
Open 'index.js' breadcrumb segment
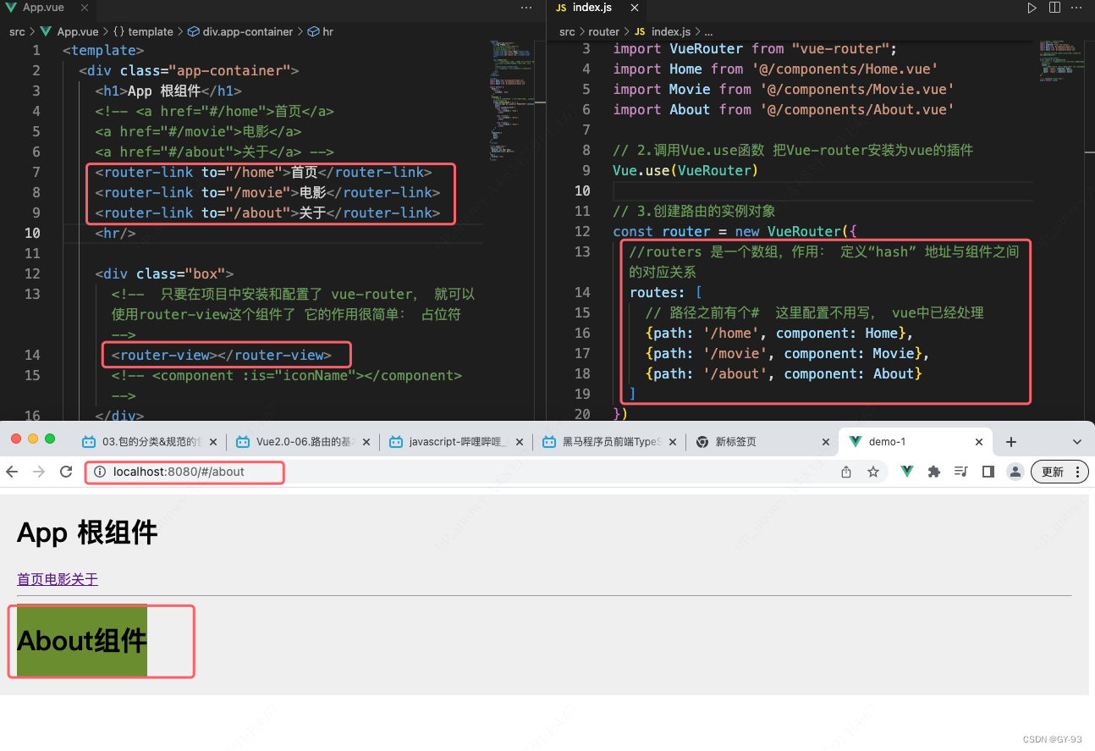(671, 31)
